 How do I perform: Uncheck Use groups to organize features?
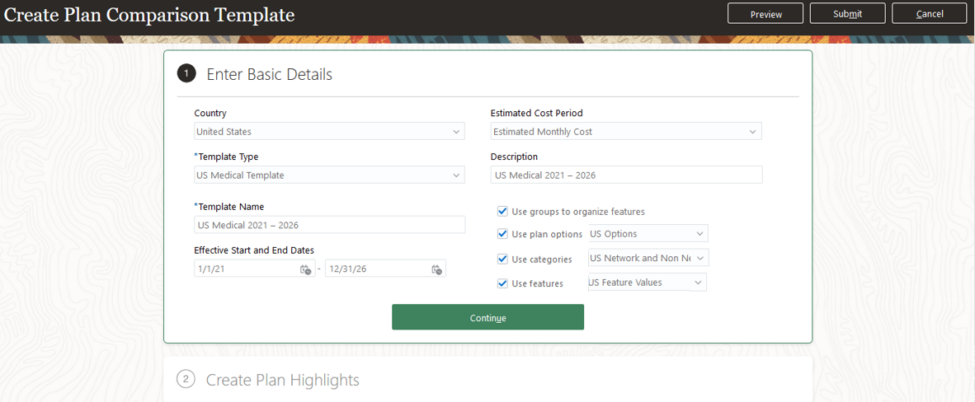pos(502,212)
